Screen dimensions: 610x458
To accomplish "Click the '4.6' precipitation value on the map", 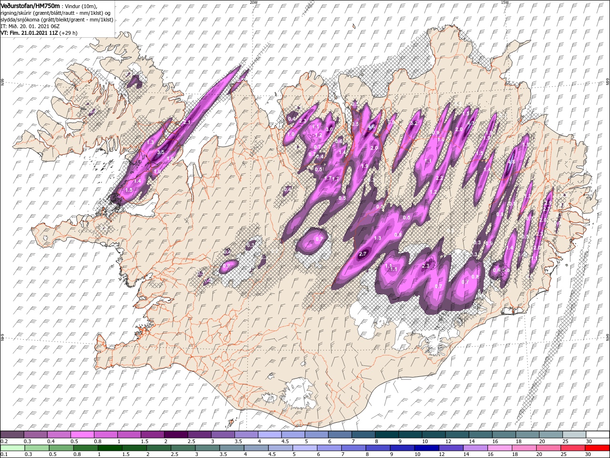I will (x=372, y=127).
